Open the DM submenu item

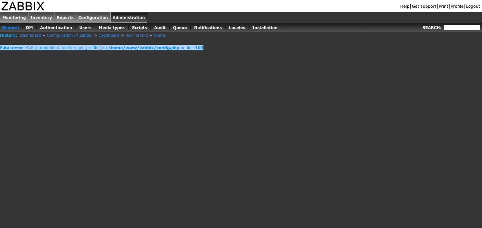pos(29,28)
